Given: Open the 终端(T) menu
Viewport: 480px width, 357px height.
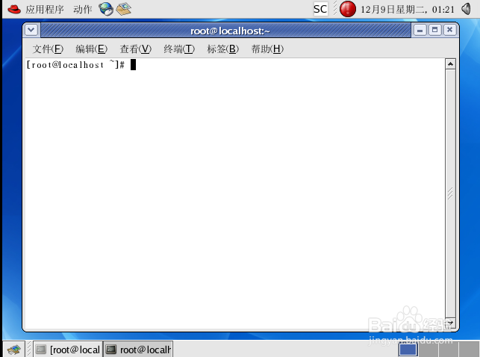Looking at the screenshot, I should [179, 49].
